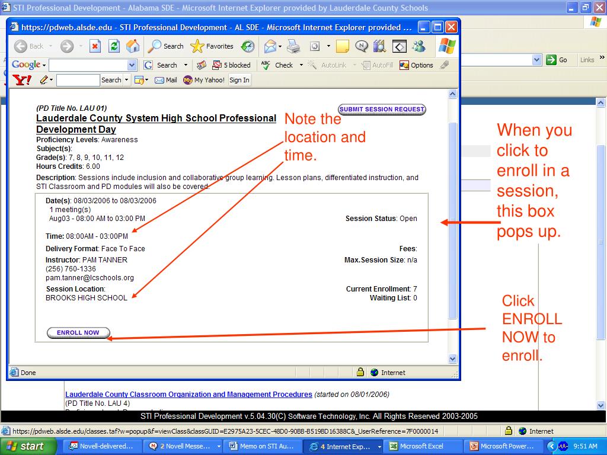The image size is (607, 455).
Task: Click the Yahoo! logo icon
Action: 22,80
